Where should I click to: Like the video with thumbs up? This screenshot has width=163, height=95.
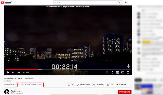coord(69,85)
